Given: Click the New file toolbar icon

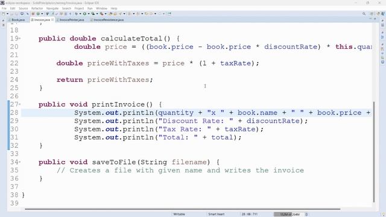Looking at the screenshot, I should click(x=3, y=14).
